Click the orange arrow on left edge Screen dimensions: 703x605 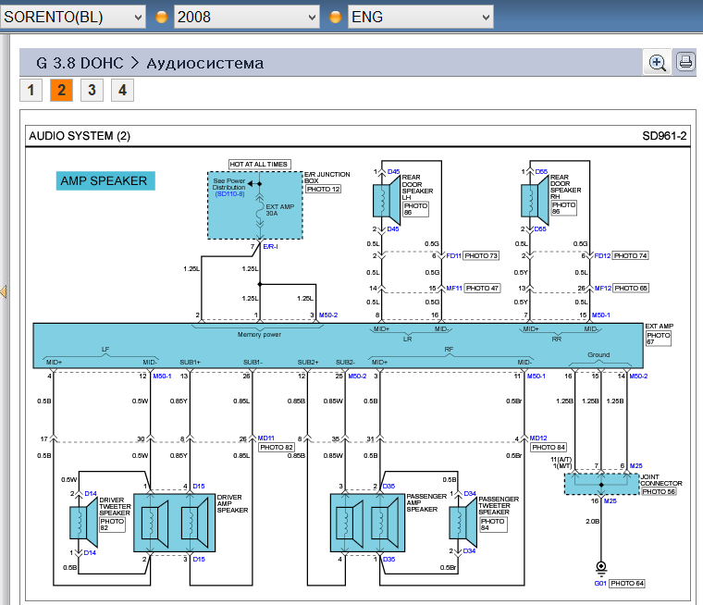(x=4, y=292)
